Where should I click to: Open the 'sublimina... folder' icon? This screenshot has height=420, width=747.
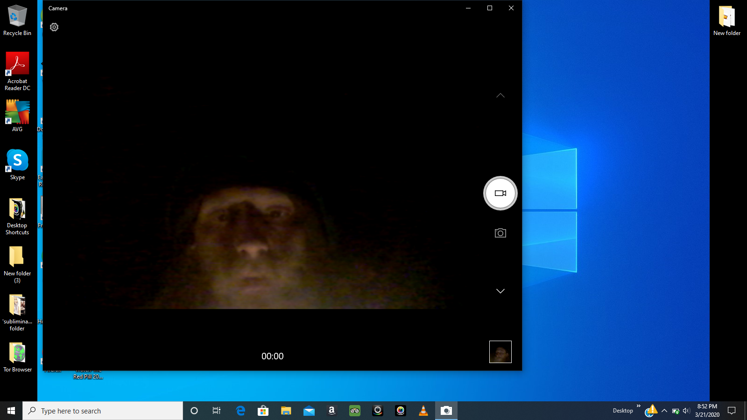17,312
